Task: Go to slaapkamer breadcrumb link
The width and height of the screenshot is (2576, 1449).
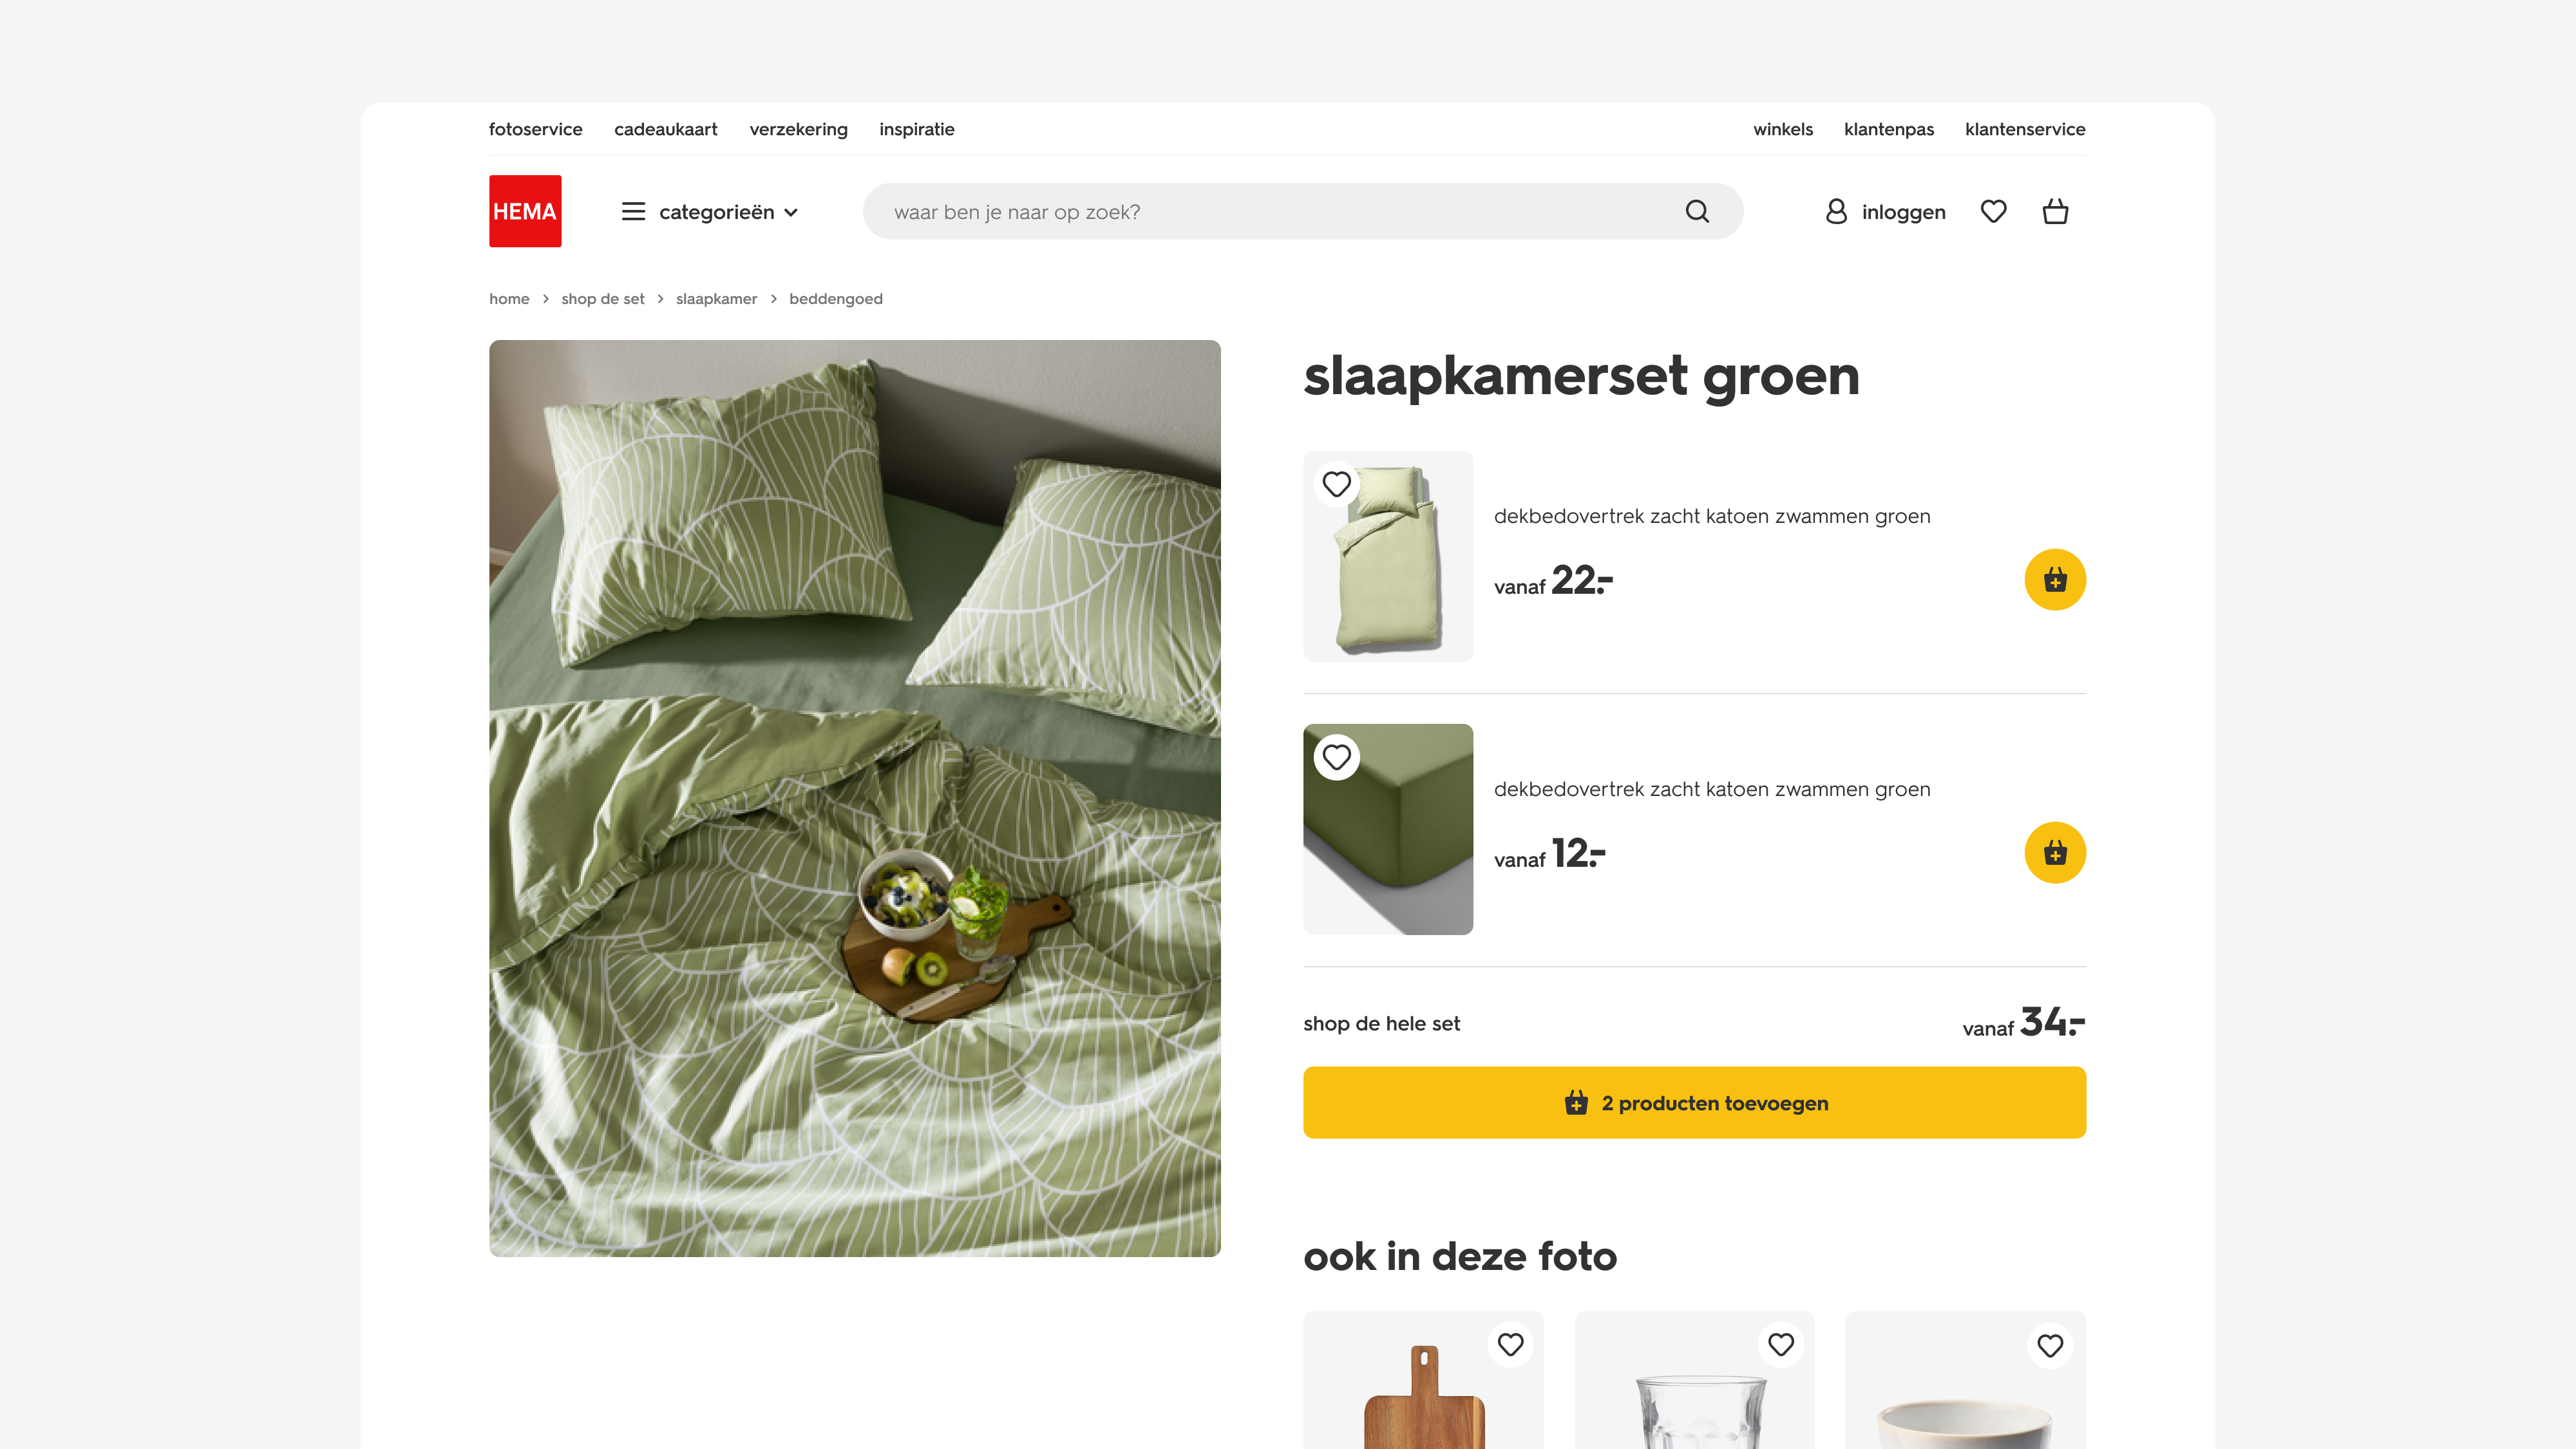Action: tap(716, 298)
